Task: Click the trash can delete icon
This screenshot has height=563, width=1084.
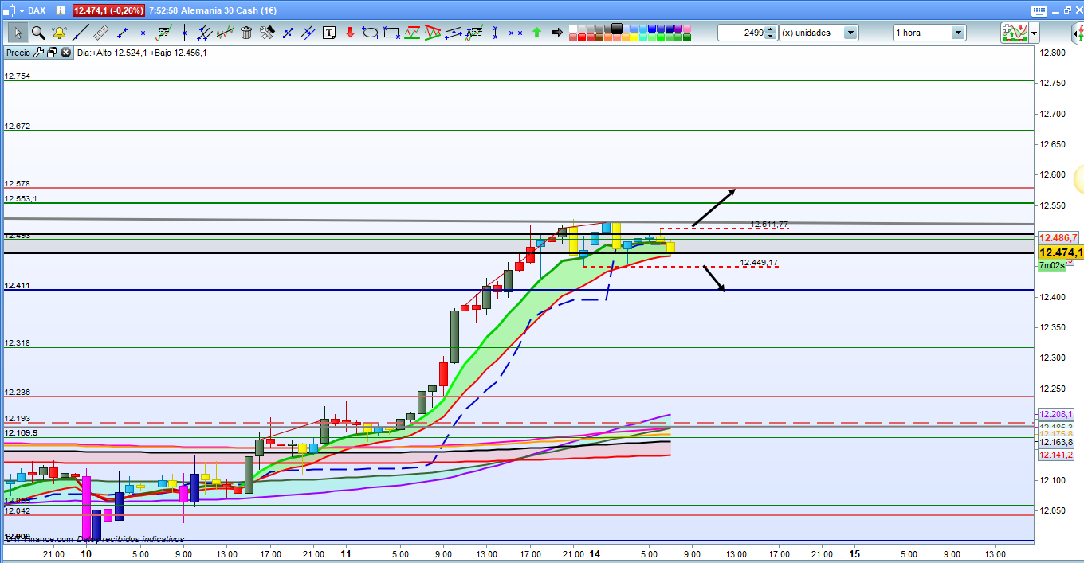Action: pos(246,33)
